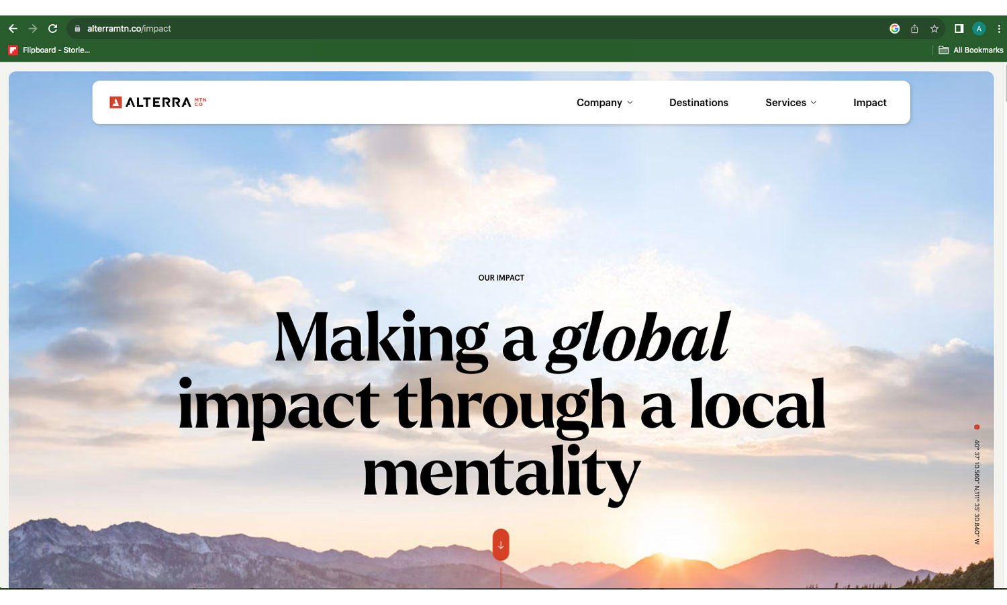Screen dimensions: 1007x605
Task: Expand the Services dropdown chevron
Action: coord(814,103)
